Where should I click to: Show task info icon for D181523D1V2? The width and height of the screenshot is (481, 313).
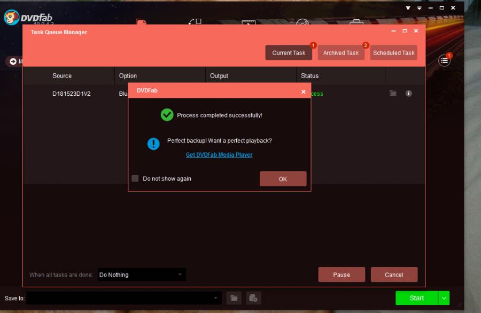[x=409, y=94]
